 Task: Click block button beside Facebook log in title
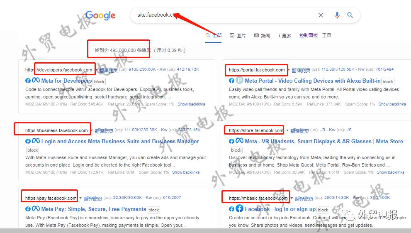pos(323,210)
